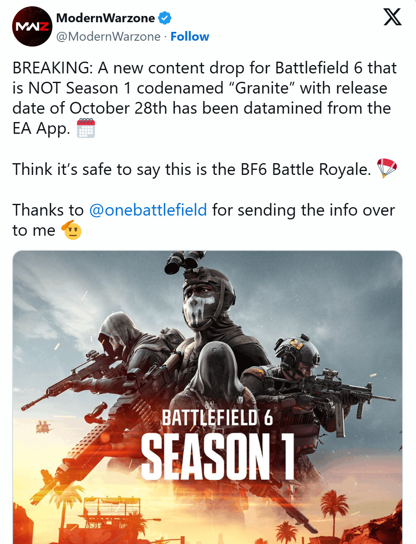Screen dimensions: 416x544
Task: Open the Battlefield 6 Season 1 image
Action: [x=208, y=397]
